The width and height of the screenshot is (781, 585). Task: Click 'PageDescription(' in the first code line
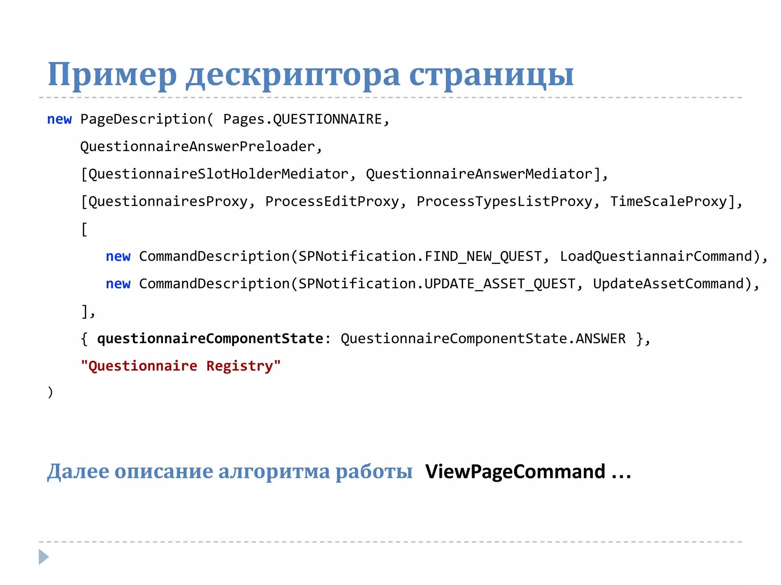pyautogui.click(x=147, y=119)
